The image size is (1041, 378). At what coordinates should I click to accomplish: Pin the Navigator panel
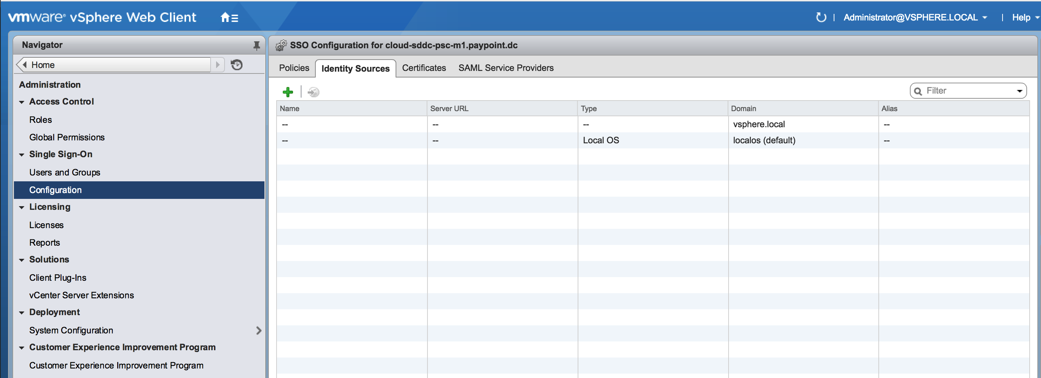tap(256, 46)
